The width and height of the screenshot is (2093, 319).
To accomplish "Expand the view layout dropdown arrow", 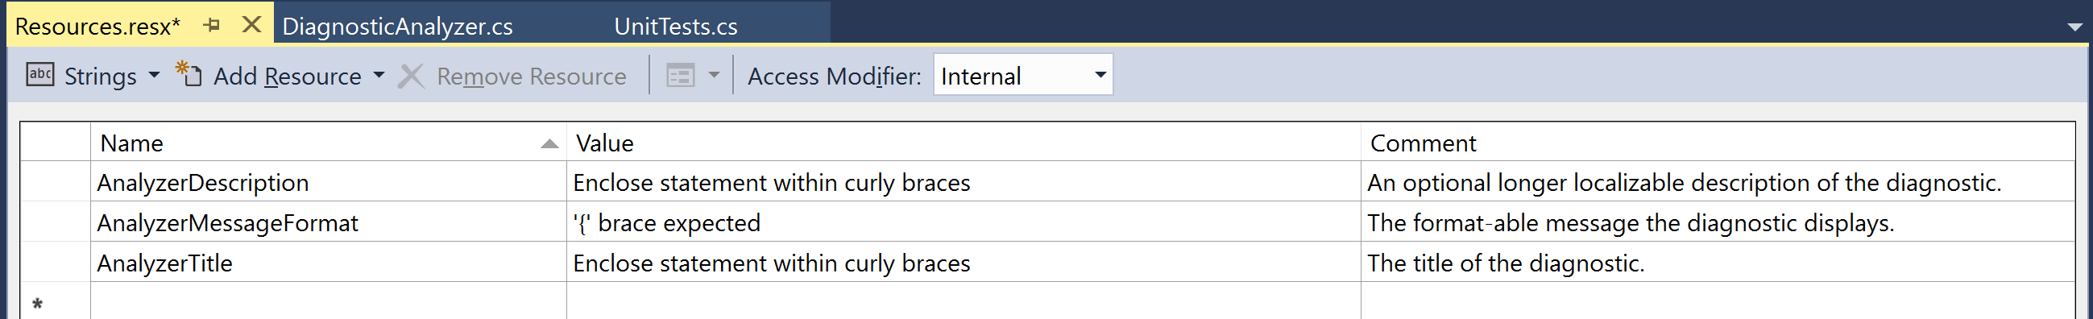I will click(x=715, y=76).
